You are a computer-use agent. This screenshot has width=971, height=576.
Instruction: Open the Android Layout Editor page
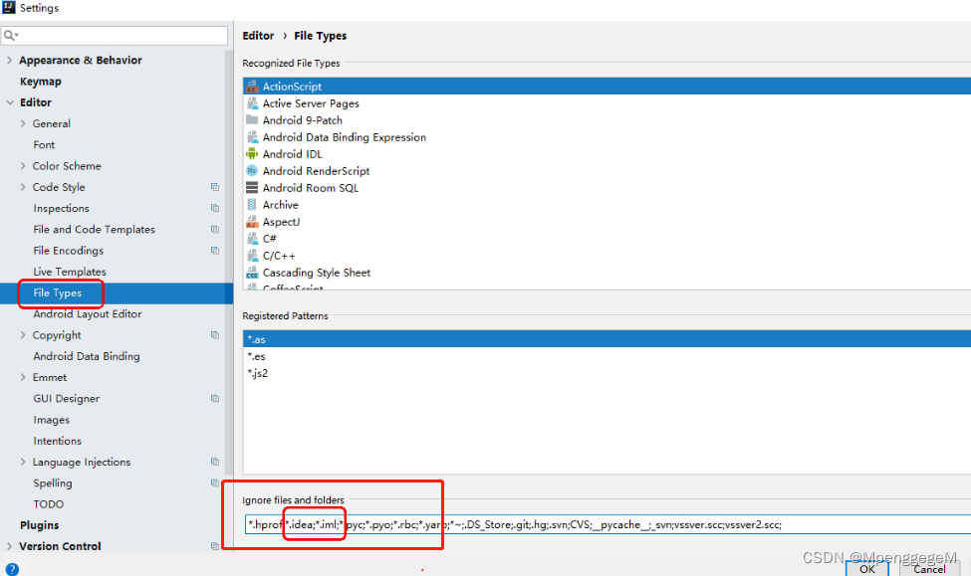88,313
